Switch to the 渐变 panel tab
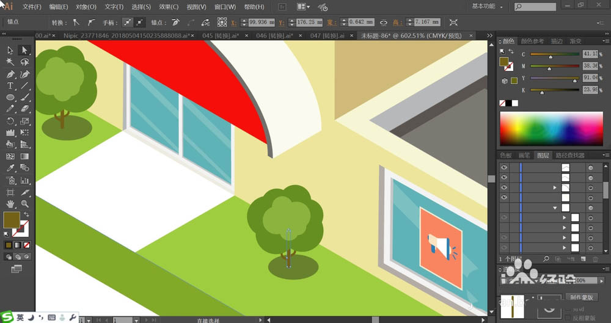This screenshot has width=611, height=323. coord(576,41)
